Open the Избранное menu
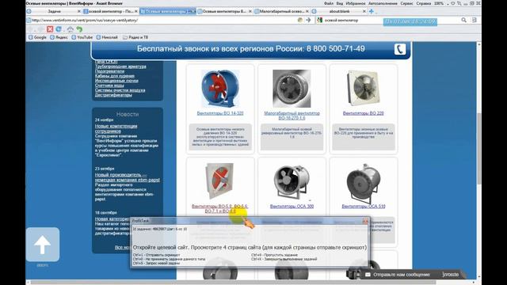 click(356, 3)
